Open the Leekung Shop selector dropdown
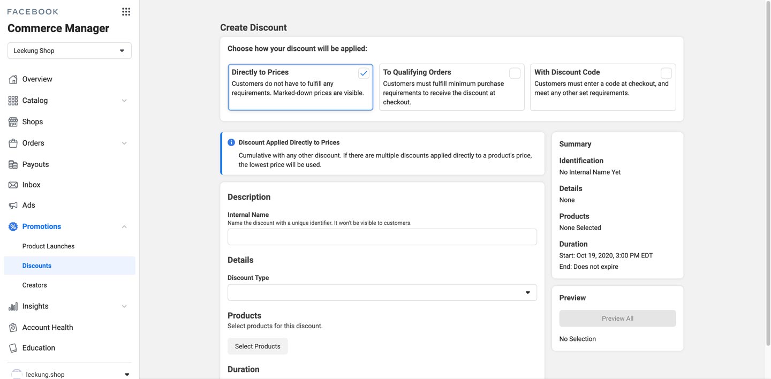This screenshot has height=379, width=771. (x=70, y=51)
